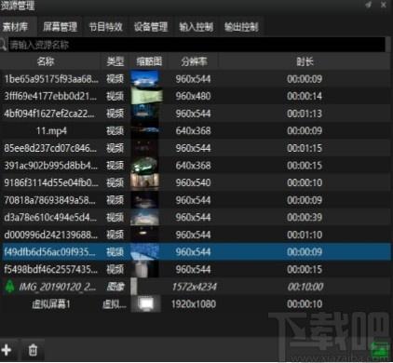Click the 00:00:39 duration cell
This screenshot has height=363, width=393.
pyautogui.click(x=305, y=217)
